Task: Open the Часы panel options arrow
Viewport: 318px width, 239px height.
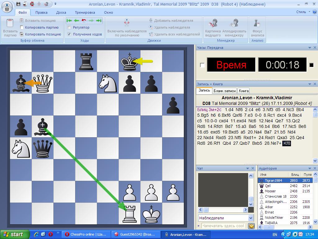Action: 310,48
